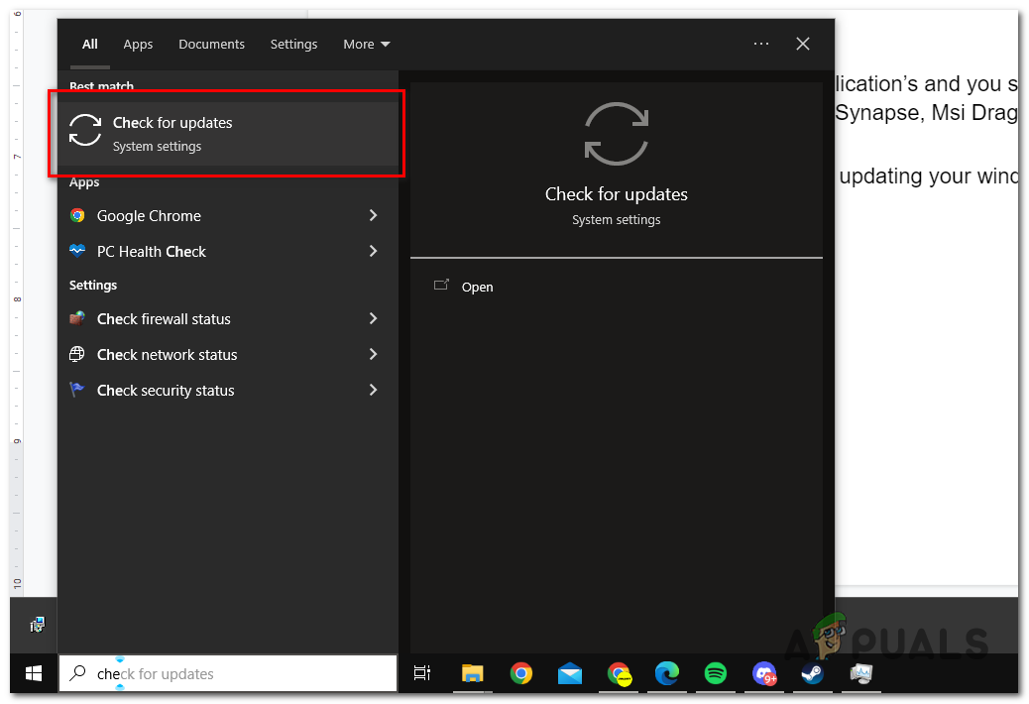The width and height of the screenshot is (1029, 704).
Task: Expand the More filter dropdown
Action: click(x=366, y=44)
